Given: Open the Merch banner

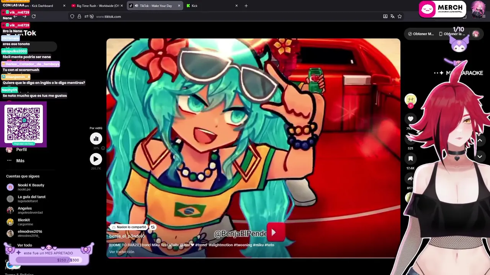Looking at the screenshot, I should (x=443, y=10).
